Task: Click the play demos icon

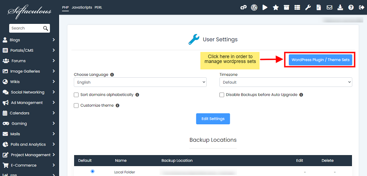Action: [x=265, y=7]
